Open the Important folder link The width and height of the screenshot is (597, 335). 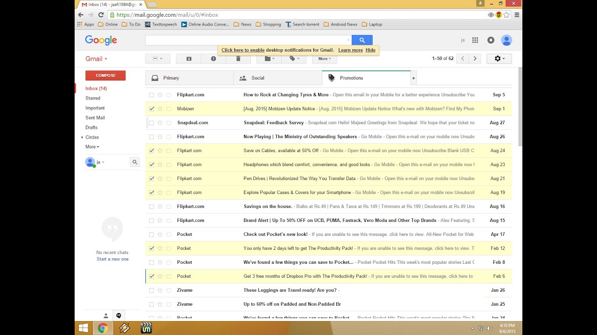pyautogui.click(x=95, y=108)
